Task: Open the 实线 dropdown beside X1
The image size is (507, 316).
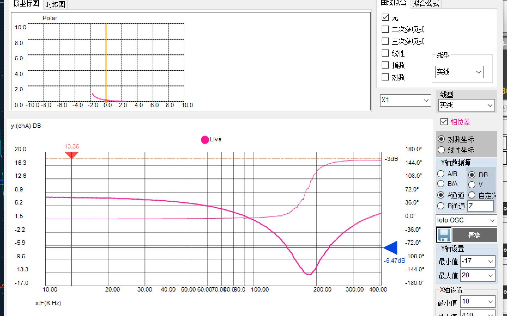Action: tap(466, 105)
